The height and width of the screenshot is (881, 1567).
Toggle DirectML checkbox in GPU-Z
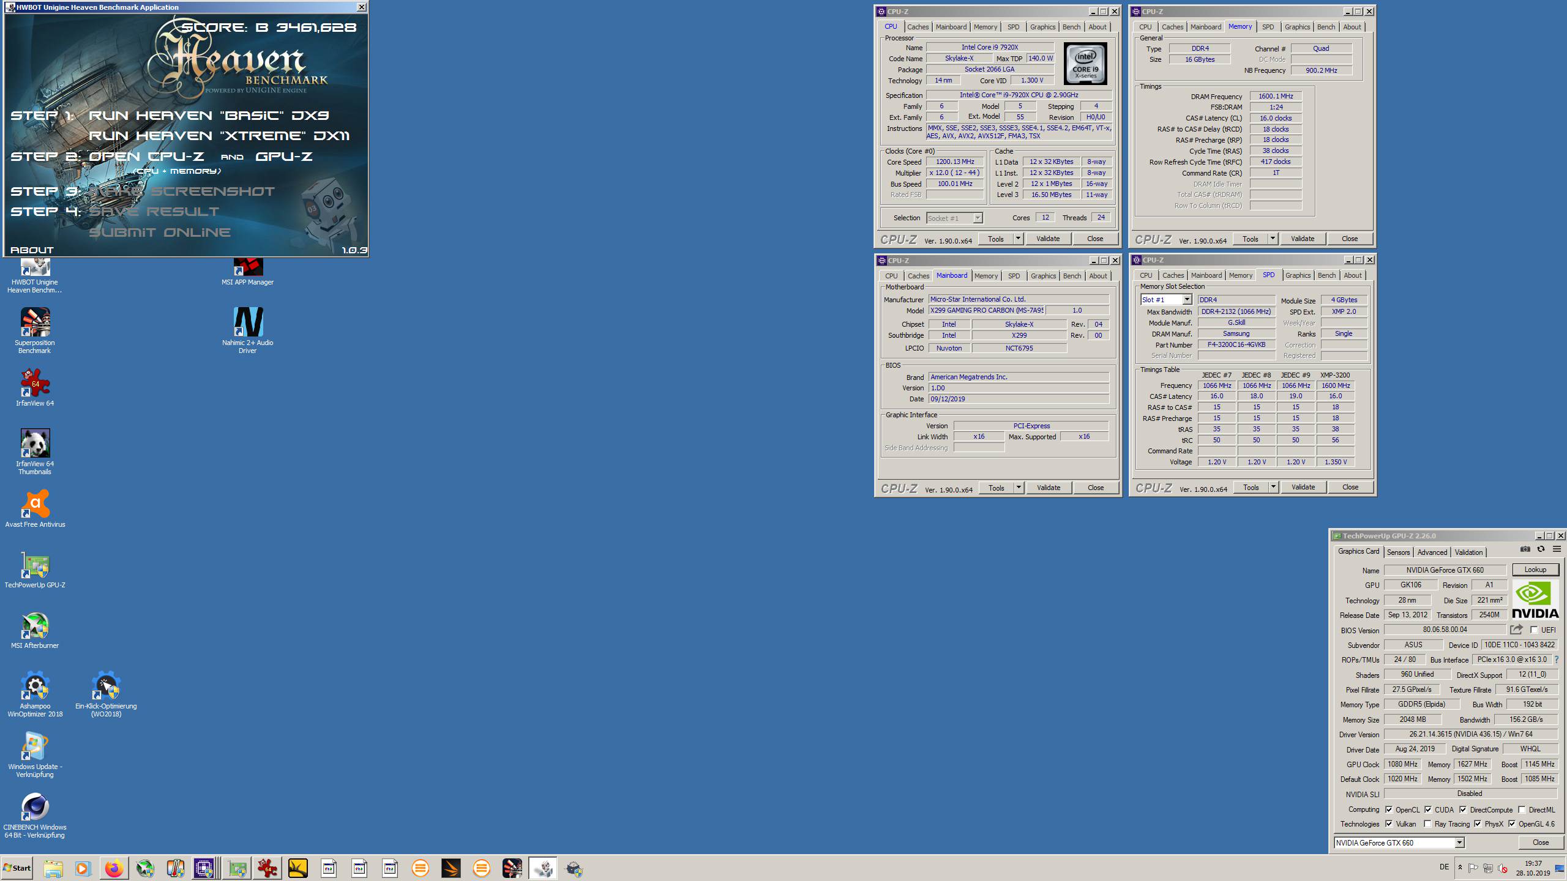tap(1522, 809)
